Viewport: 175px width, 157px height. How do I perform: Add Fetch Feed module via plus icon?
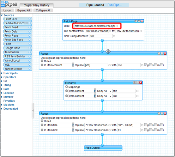(x=30, y=27)
